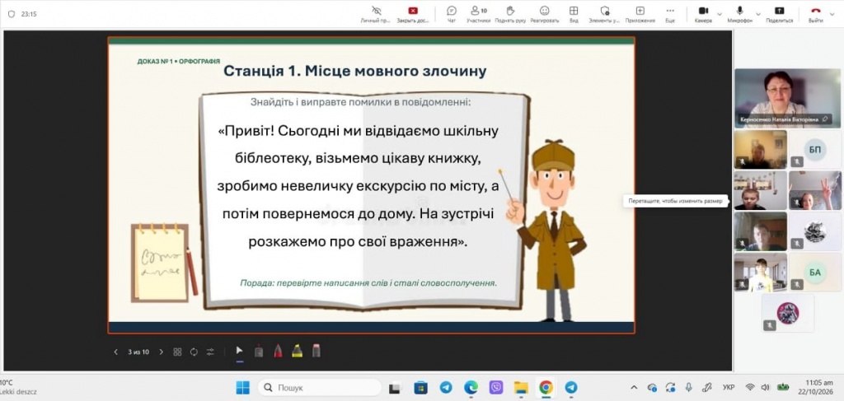Open File Explorer from the taskbar
The image size is (844, 401).
click(x=521, y=388)
